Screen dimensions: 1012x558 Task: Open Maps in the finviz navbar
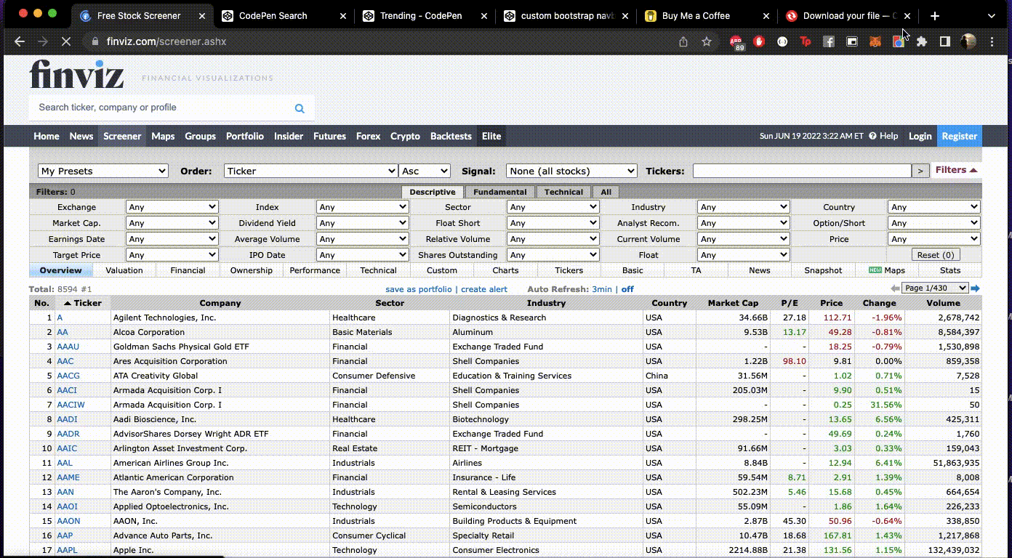click(163, 136)
